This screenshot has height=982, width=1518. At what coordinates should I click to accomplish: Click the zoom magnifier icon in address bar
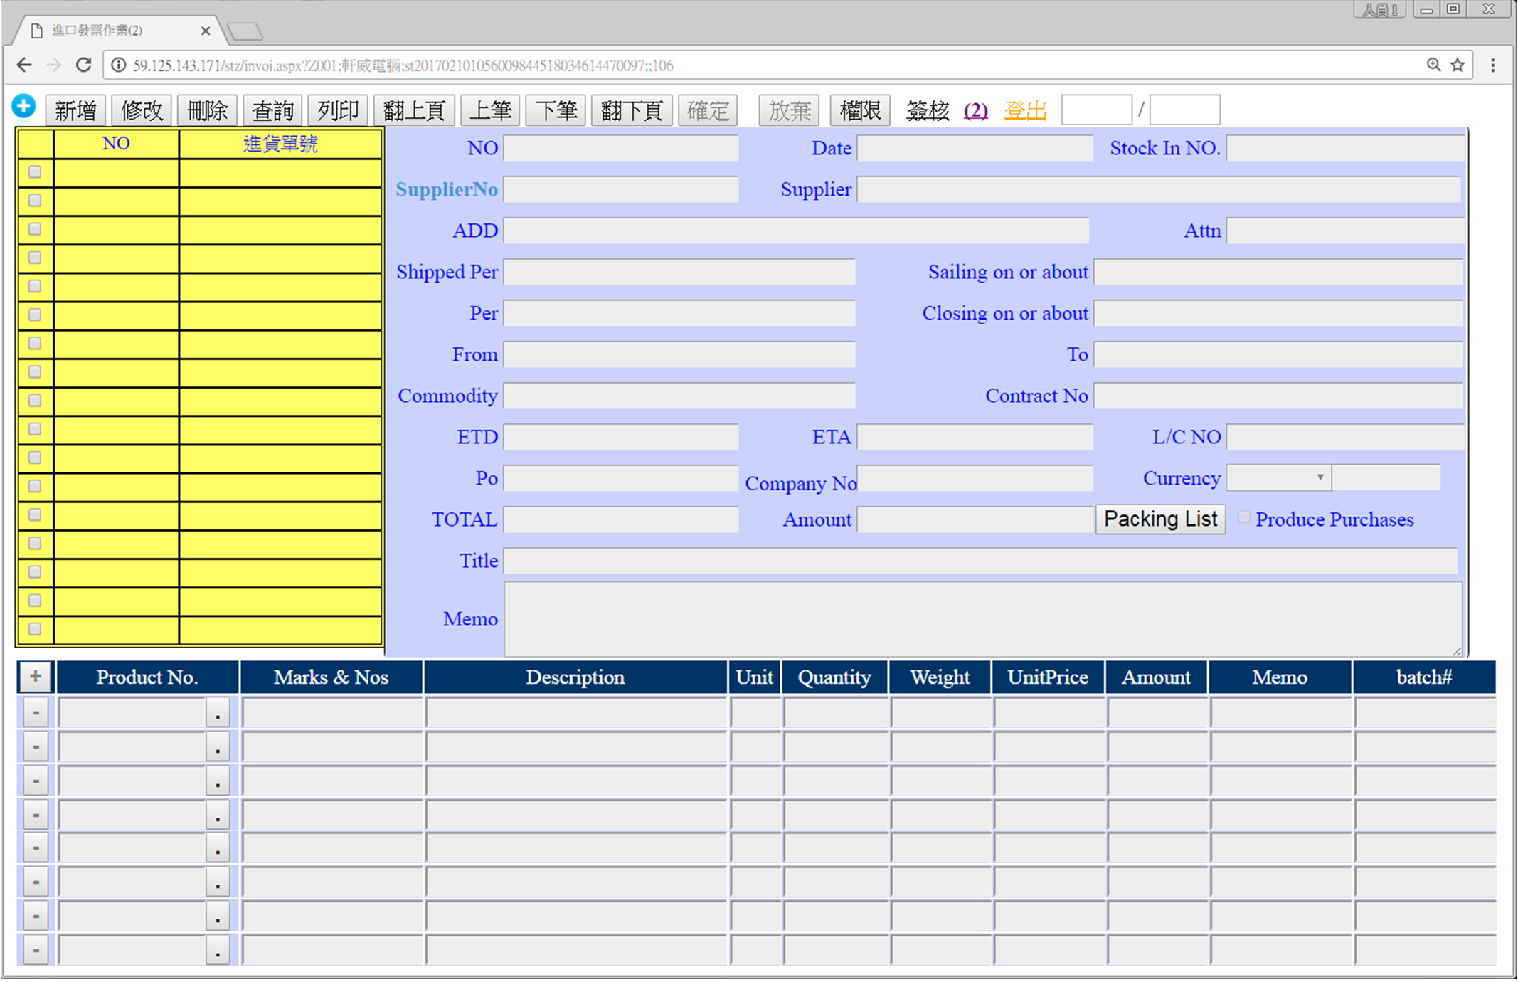click(x=1433, y=65)
